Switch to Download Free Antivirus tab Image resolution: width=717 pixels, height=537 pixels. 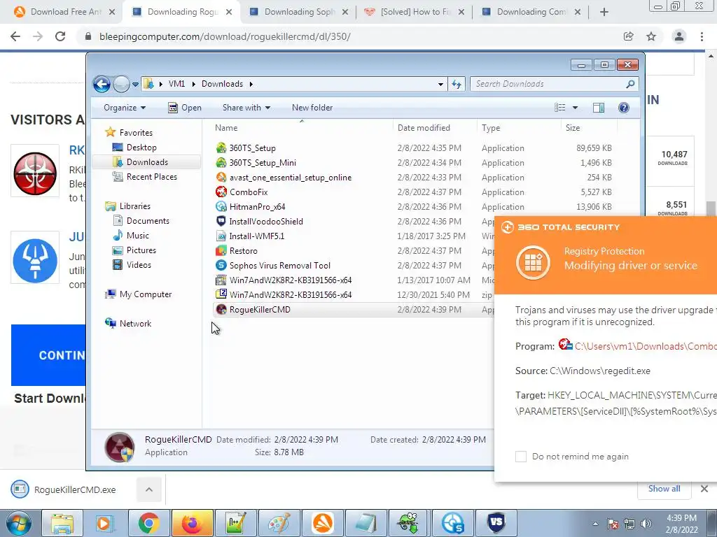pos(64,12)
